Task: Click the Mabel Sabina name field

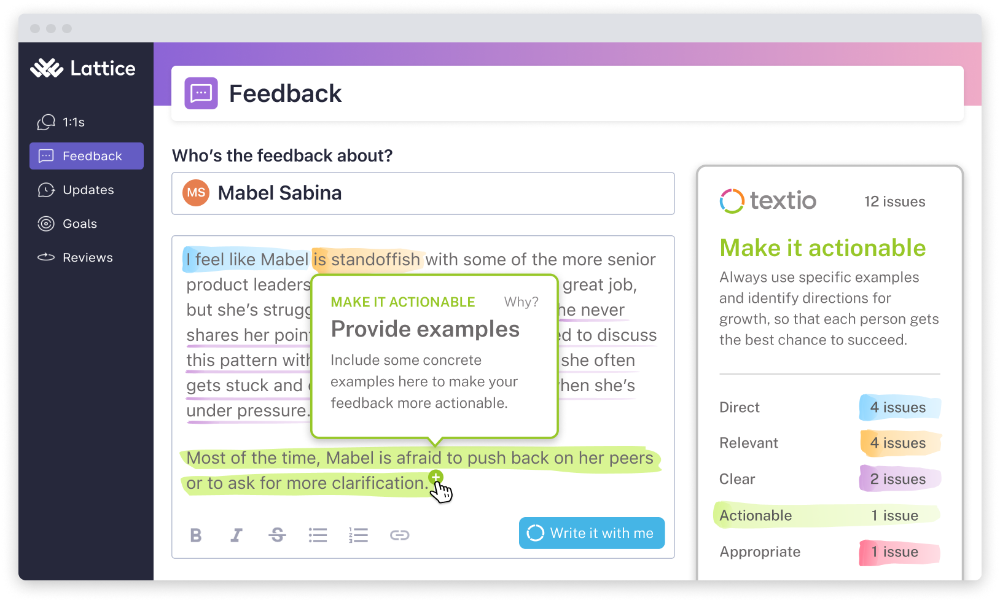Action: [423, 193]
